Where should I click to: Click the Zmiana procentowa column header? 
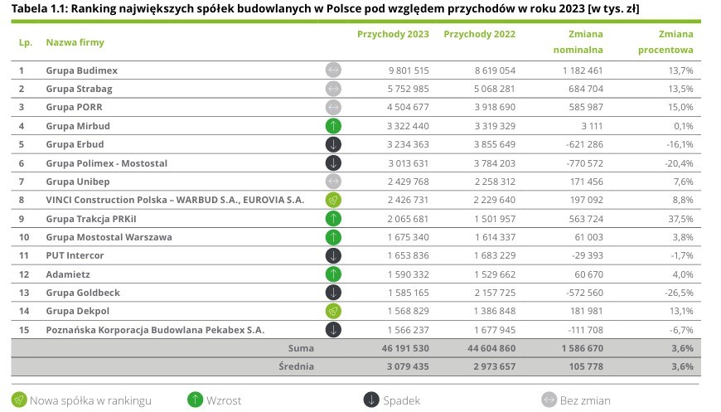(665, 41)
